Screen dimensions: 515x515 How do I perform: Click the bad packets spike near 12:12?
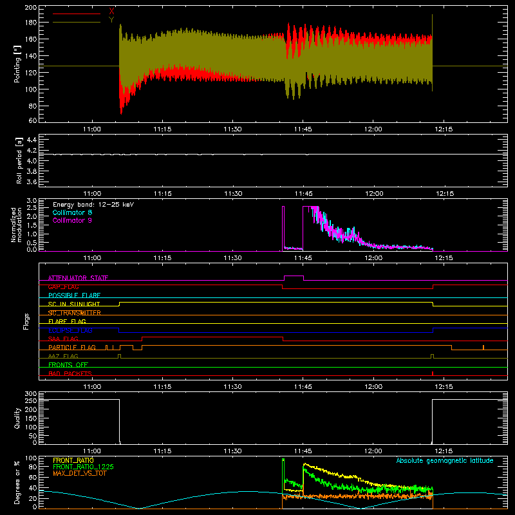click(433, 373)
